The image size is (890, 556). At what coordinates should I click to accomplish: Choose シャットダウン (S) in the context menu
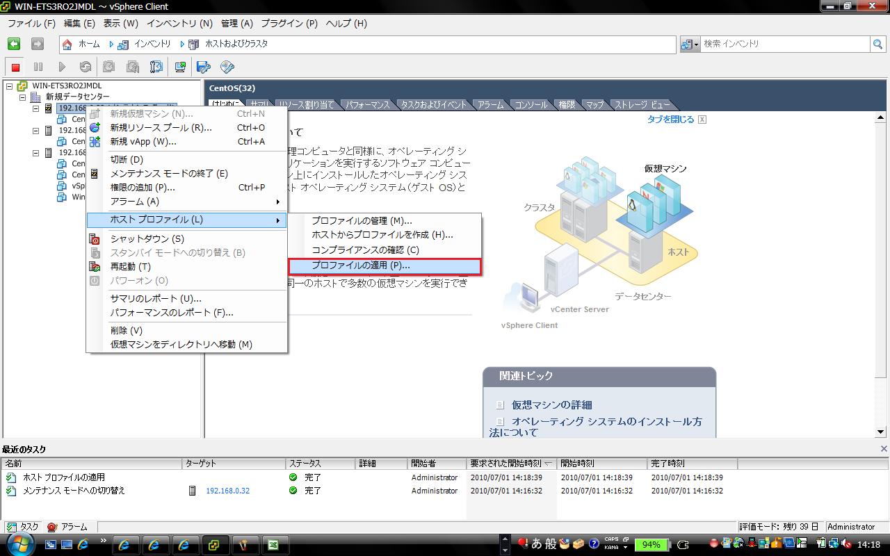186,239
